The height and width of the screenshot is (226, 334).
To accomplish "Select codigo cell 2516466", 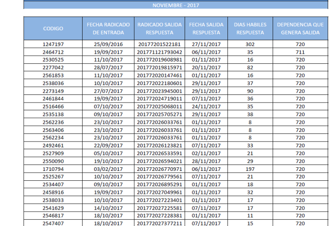I will [x=53, y=107].
